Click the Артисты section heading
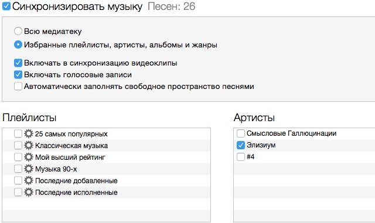 [254, 118]
